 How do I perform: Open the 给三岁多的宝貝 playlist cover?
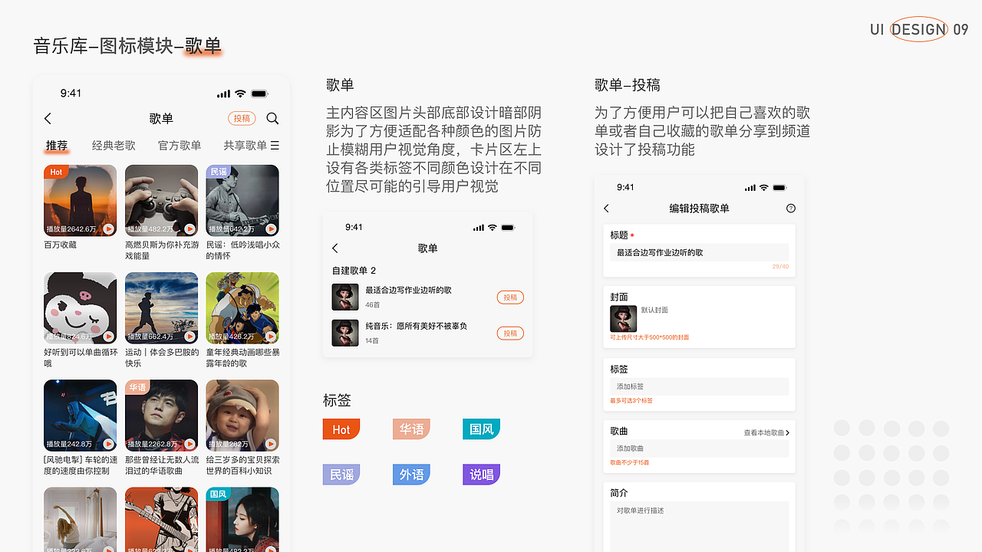tap(242, 416)
